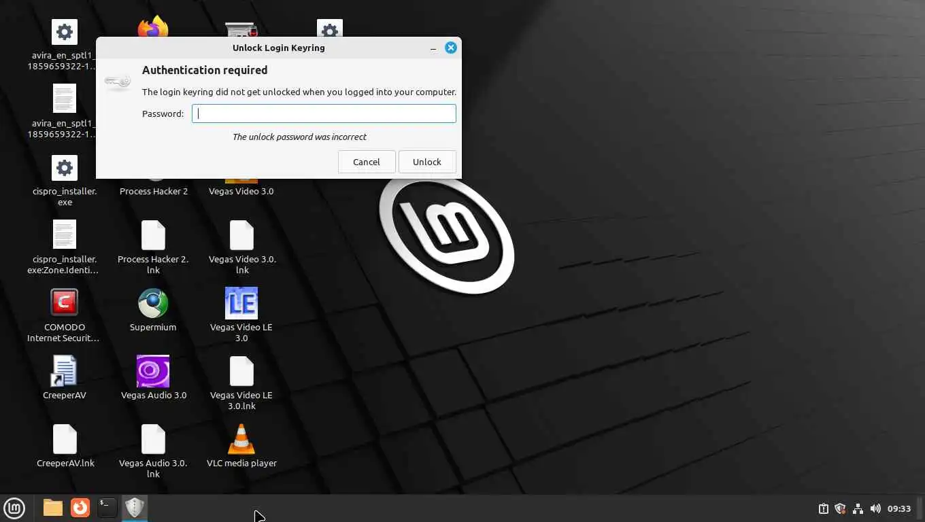This screenshot has height=522, width=925.
Task: Click the Unlock button
Action: point(426,162)
